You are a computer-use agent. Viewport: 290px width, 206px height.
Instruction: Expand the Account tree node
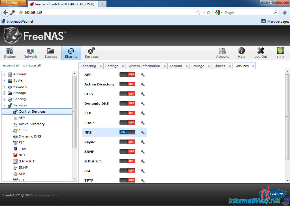[x=4, y=74]
